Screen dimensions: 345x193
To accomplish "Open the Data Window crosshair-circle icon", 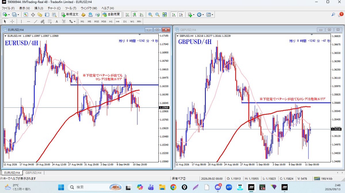I will coord(33,15).
